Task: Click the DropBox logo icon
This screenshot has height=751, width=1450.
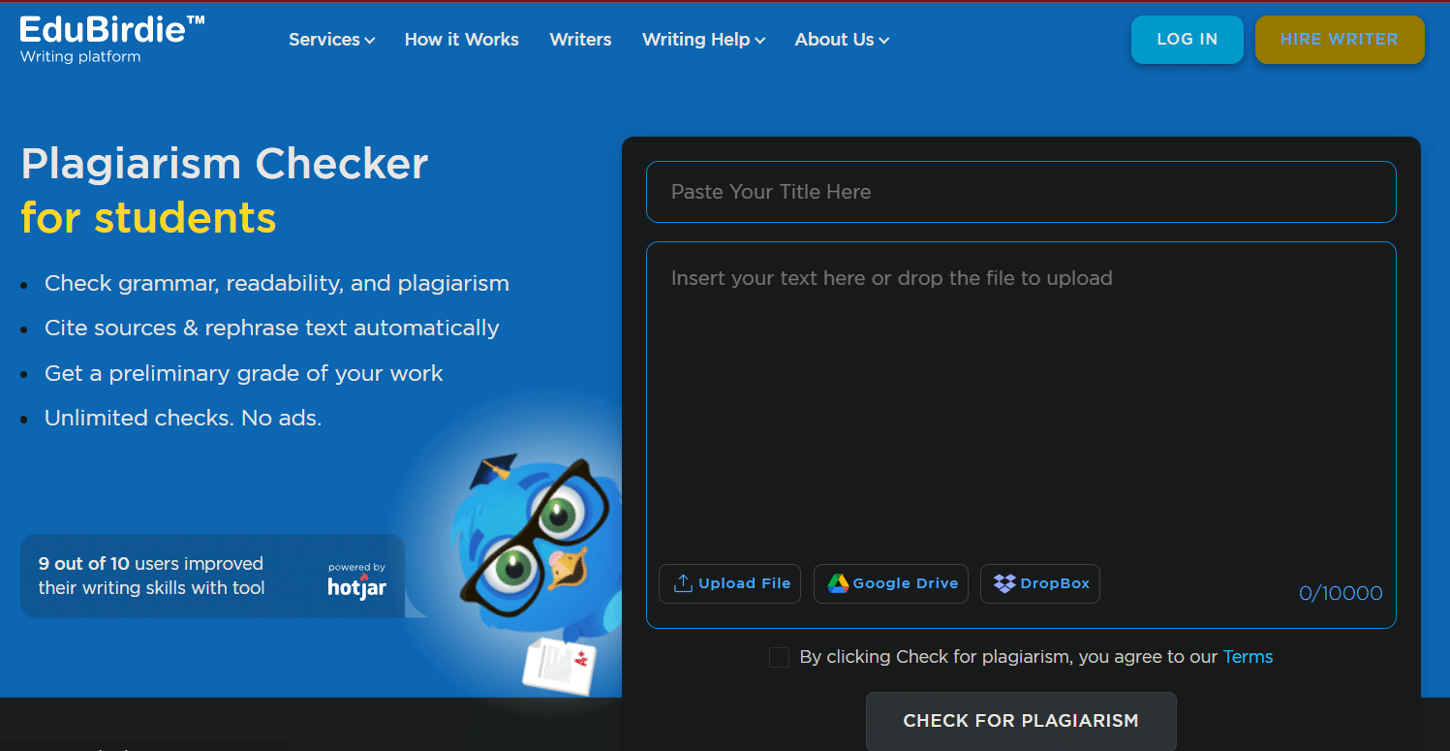Action: tap(1004, 583)
